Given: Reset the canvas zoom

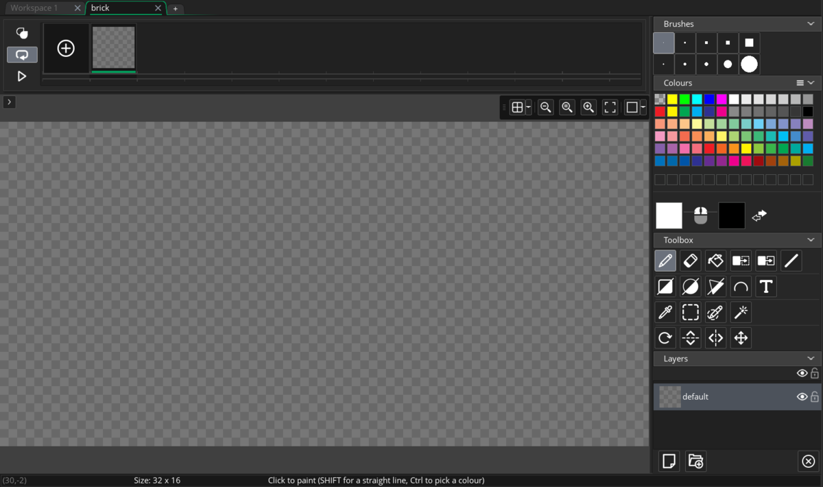Looking at the screenshot, I should [x=567, y=108].
